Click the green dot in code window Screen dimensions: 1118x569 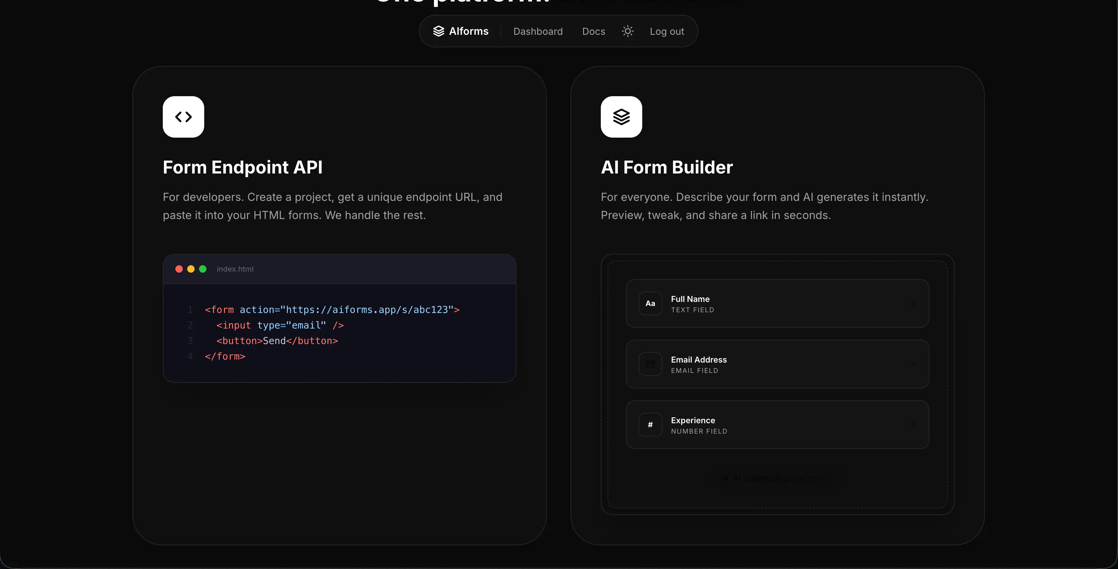(x=203, y=269)
